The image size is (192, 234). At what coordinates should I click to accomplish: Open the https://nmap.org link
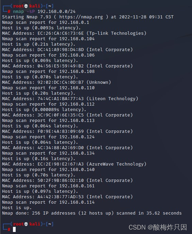(81, 17)
